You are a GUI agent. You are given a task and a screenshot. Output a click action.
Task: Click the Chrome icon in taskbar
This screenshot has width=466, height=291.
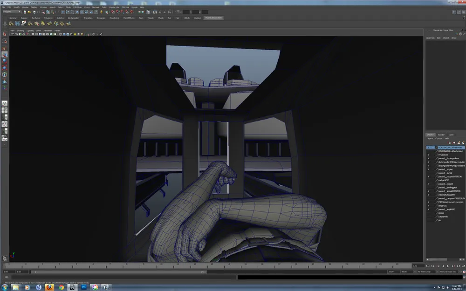tap(61, 287)
